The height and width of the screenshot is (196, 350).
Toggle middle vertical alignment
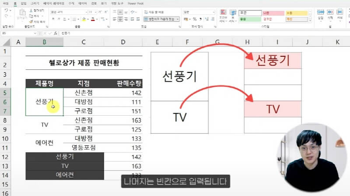pyautogui.click(x=120, y=12)
